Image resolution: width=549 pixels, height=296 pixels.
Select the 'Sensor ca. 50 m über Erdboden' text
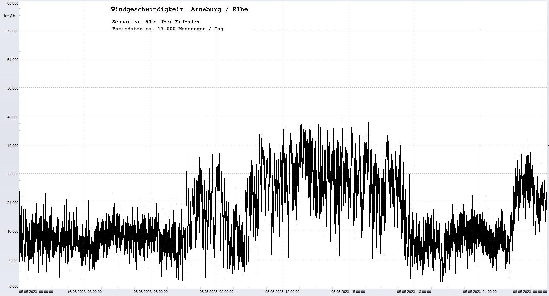156,22
